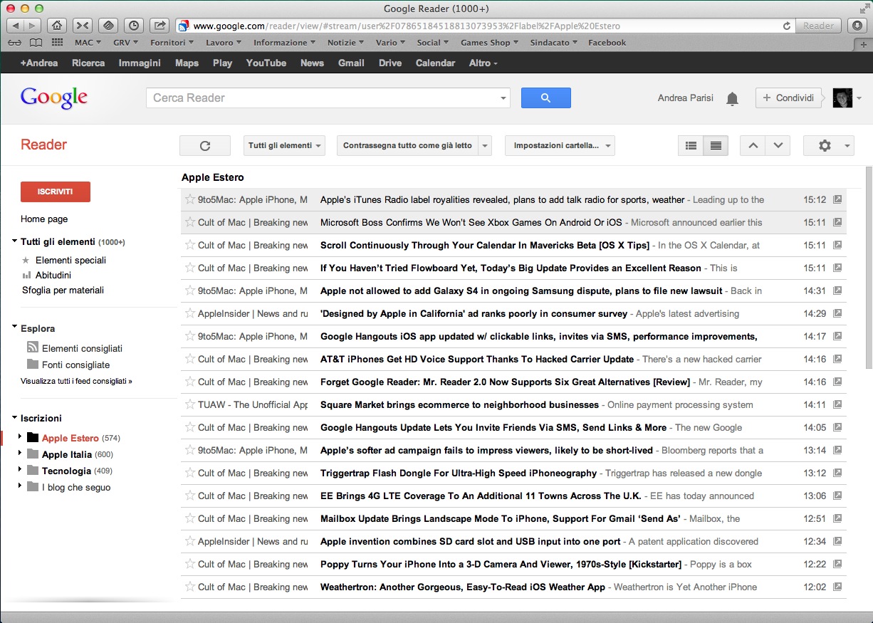Star the AT&T iPhones HD Voice article
This screenshot has width=873, height=623.
(190, 359)
